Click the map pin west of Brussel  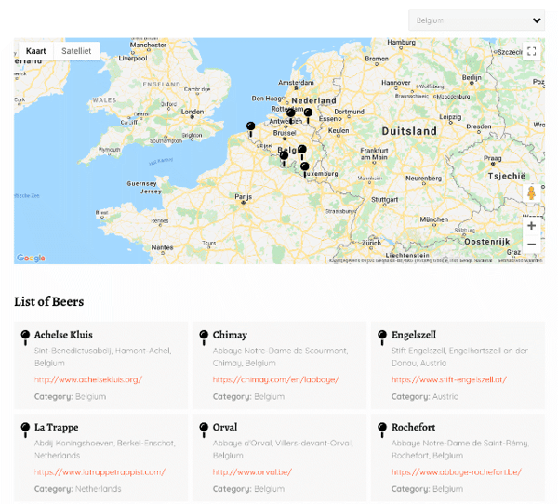point(251,129)
